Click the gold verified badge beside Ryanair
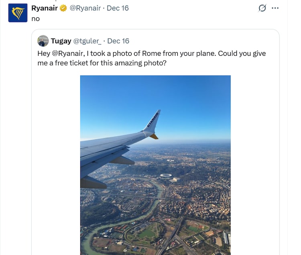The image size is (301, 255). 63,8
